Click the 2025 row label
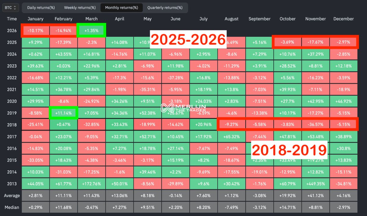This screenshot has width=367, height=216. 12,42
